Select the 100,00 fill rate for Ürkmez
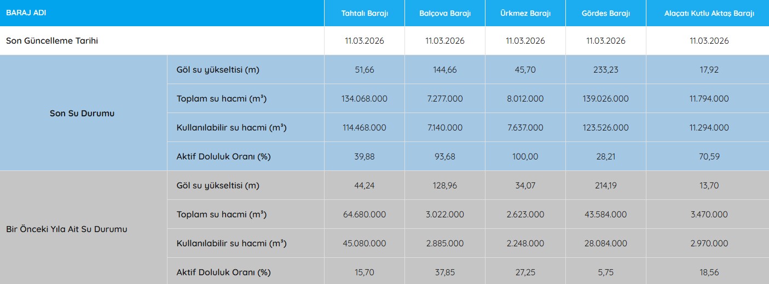The image size is (769, 284). [525, 157]
